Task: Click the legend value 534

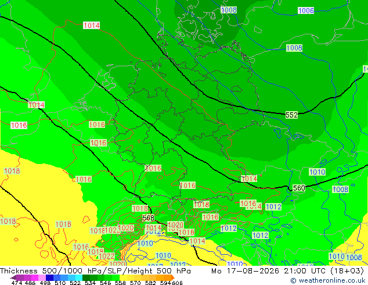Action: (x=90, y=283)
